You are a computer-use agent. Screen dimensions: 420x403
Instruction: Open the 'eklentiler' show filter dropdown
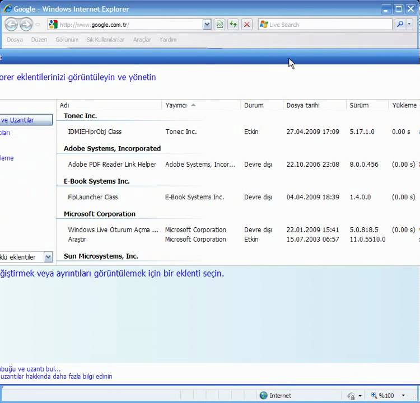click(48, 257)
